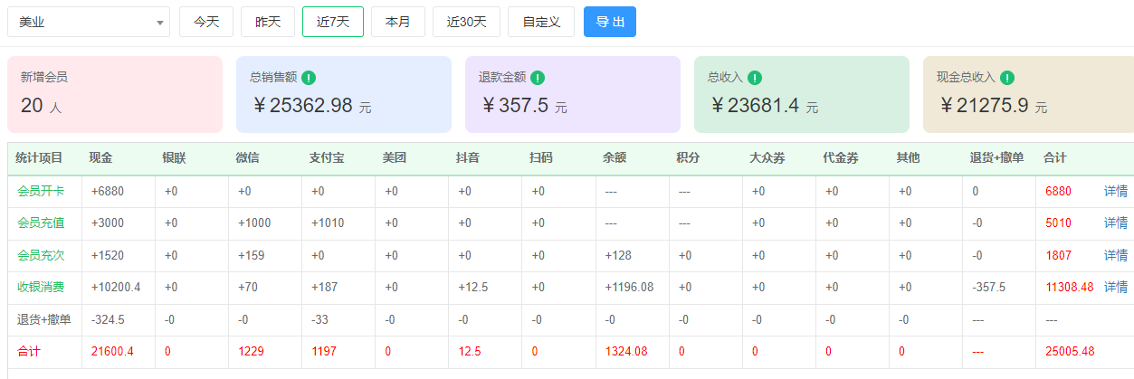
Task: Click the 收银消费 row label
Action: coord(41,287)
